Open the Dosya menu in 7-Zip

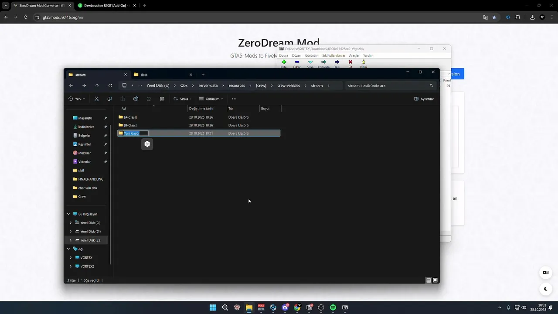(284, 55)
